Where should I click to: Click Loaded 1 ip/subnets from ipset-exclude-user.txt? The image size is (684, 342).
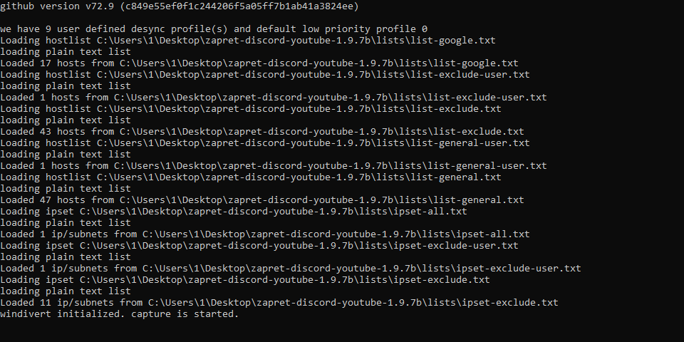click(290, 269)
